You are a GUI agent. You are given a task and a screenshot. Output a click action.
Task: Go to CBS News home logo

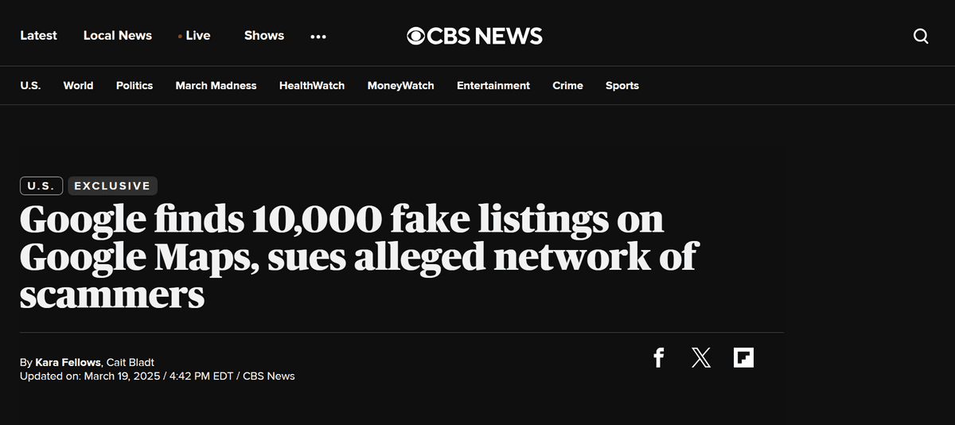pyautogui.click(x=474, y=36)
